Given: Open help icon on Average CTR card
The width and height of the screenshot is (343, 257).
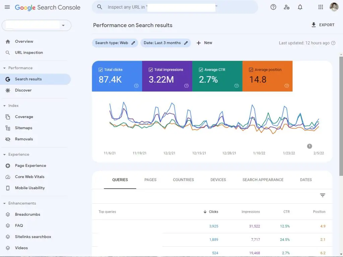Looking at the screenshot, I should pos(236,86).
